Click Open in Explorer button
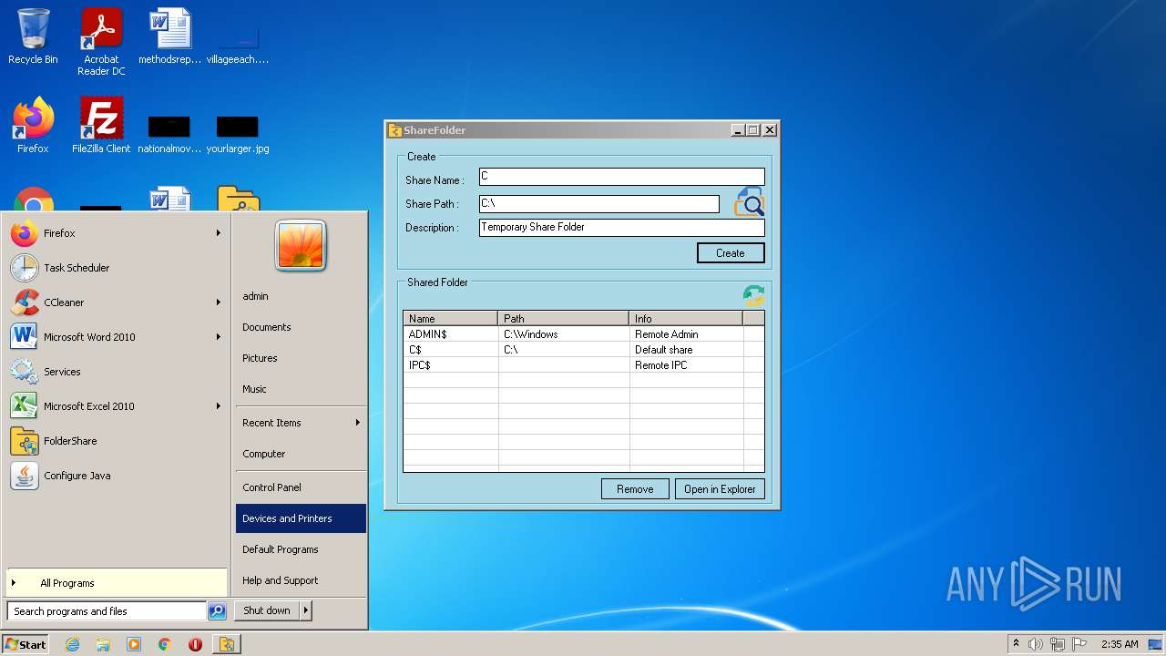The image size is (1166, 656). tap(720, 489)
